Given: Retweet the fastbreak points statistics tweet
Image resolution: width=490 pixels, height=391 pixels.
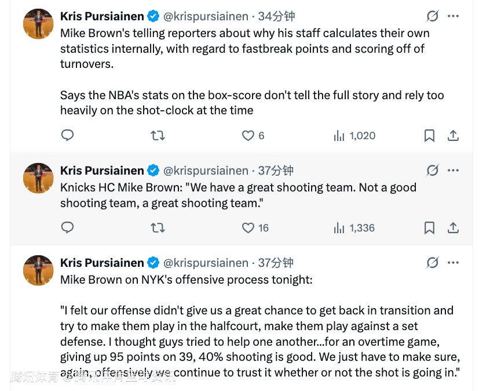Looking at the screenshot, I should pyautogui.click(x=158, y=136).
